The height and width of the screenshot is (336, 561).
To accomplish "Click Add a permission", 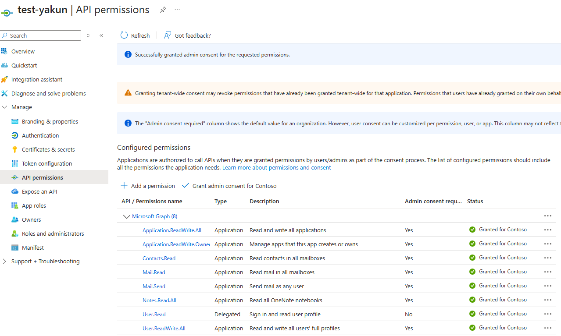I will (x=148, y=186).
